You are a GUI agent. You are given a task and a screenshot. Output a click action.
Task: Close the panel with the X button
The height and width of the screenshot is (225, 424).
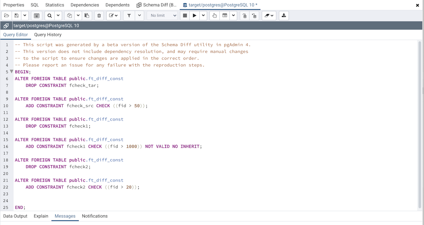pyautogui.click(x=417, y=5)
